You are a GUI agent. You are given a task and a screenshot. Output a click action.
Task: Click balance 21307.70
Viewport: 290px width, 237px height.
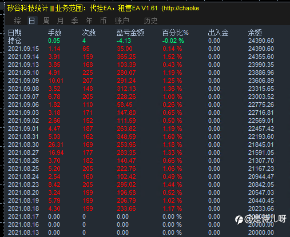tap(261, 160)
